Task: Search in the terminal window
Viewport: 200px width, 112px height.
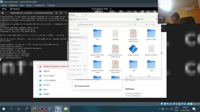Action: point(57,13)
